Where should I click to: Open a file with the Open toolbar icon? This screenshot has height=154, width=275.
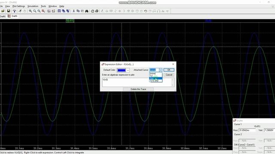pos(3,11)
